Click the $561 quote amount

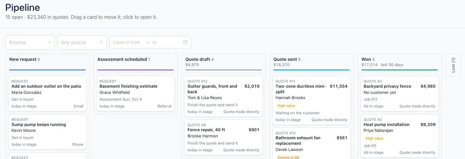(342, 138)
